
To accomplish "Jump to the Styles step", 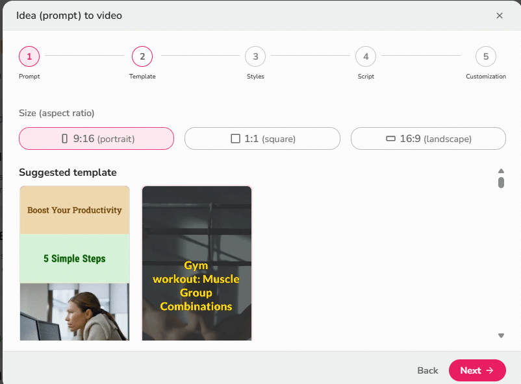I will [x=255, y=56].
